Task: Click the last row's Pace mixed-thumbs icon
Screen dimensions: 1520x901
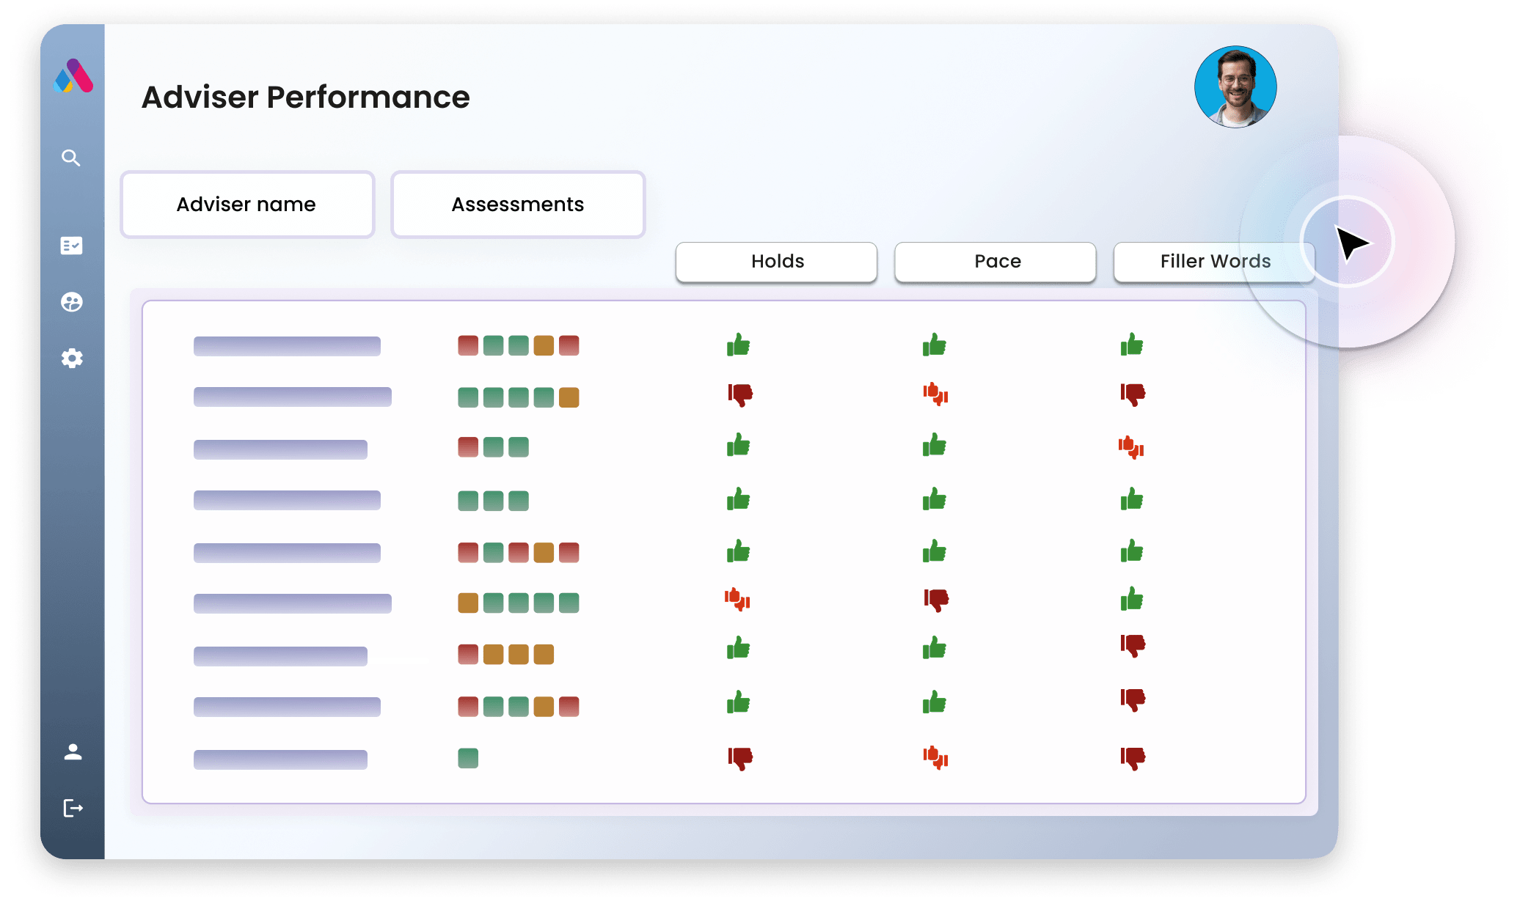Action: pos(935,757)
